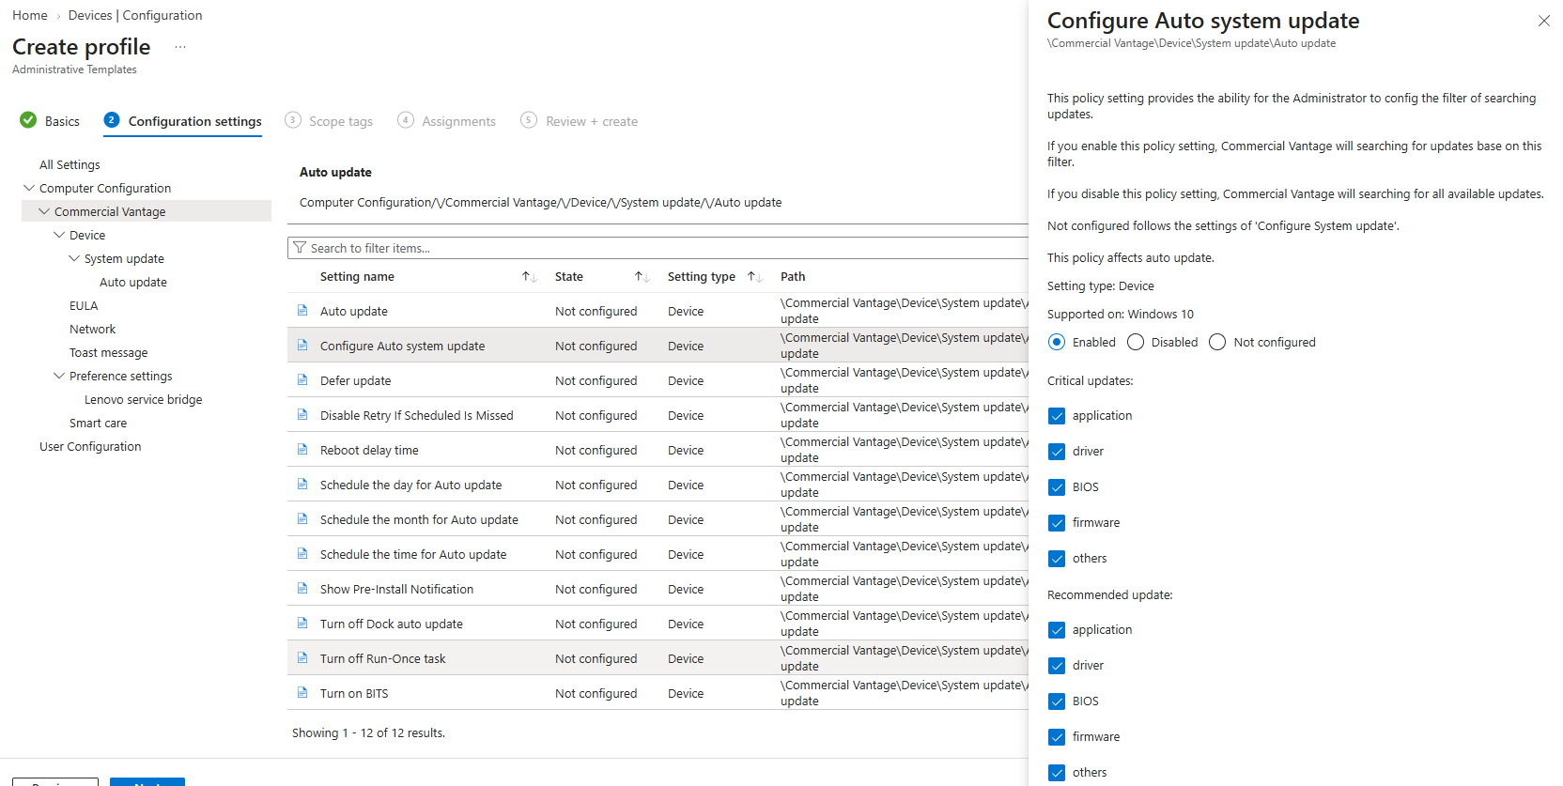Go to Home in the breadcrumb
The height and width of the screenshot is (786, 1563).
point(30,15)
